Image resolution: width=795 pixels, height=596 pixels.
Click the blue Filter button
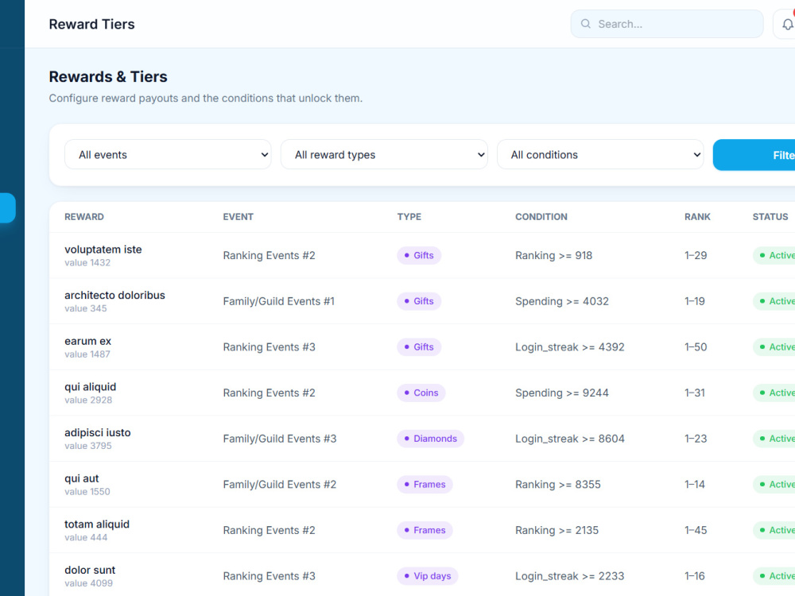[754, 155]
